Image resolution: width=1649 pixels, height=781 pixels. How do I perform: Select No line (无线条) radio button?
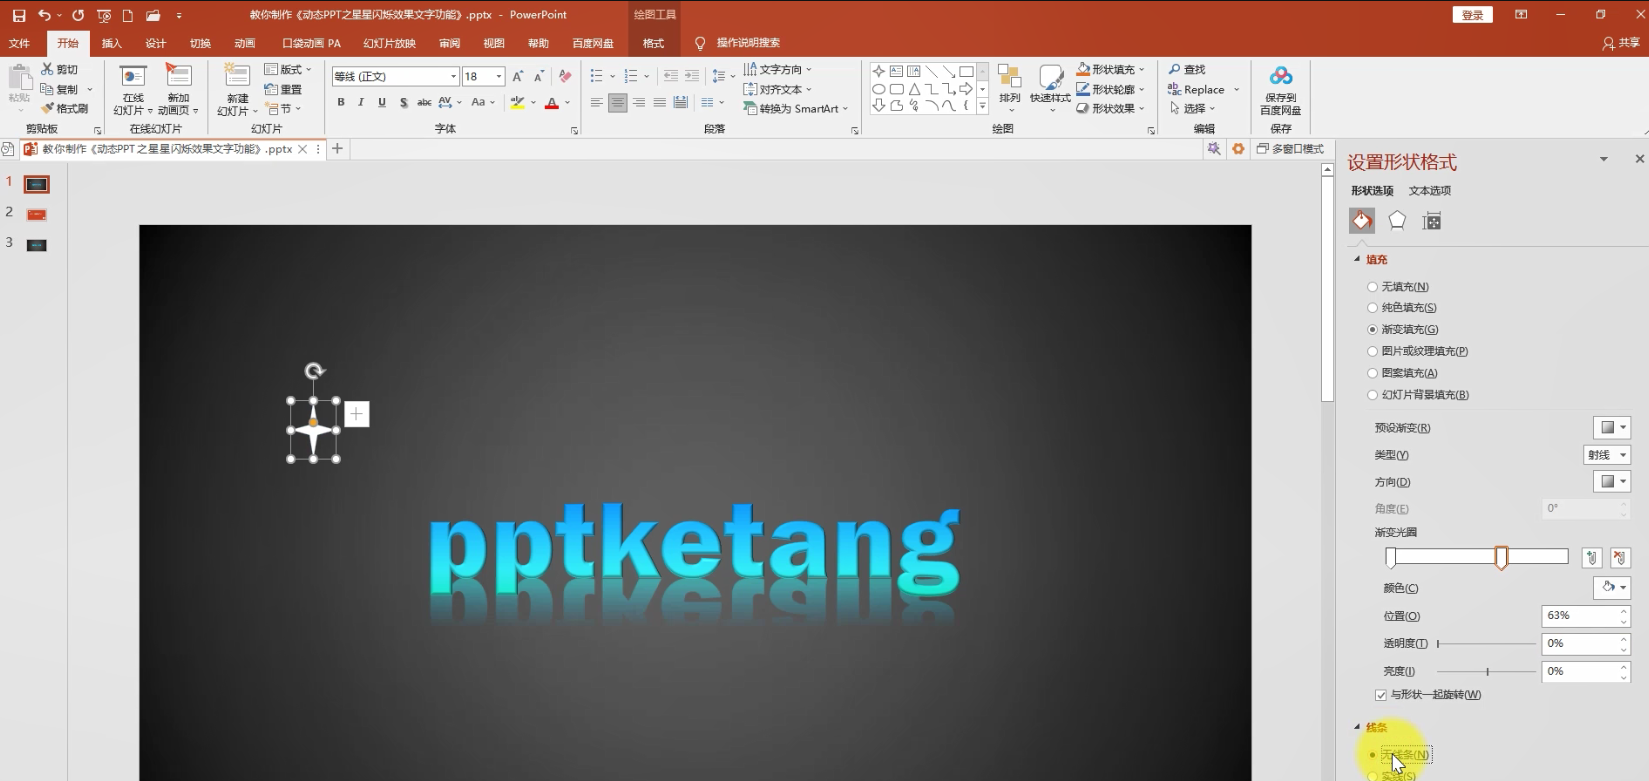(1372, 755)
